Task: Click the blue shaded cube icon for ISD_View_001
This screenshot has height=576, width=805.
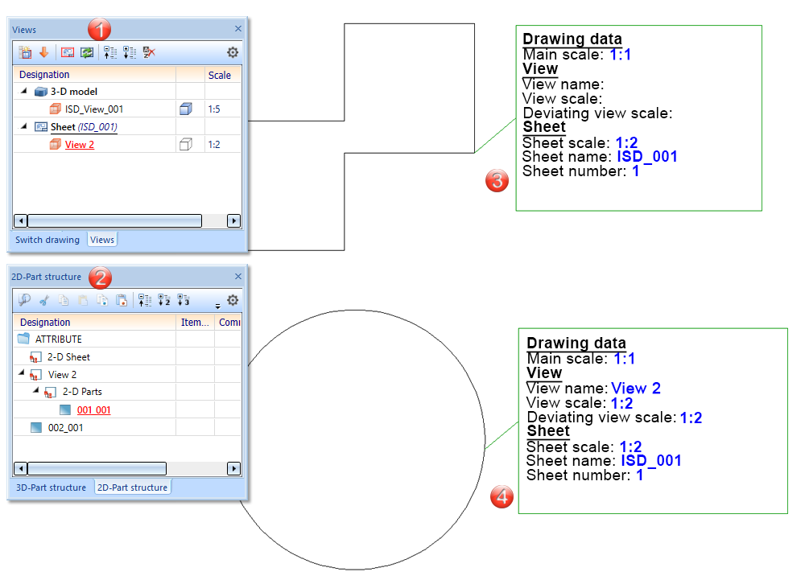Action: [186, 109]
